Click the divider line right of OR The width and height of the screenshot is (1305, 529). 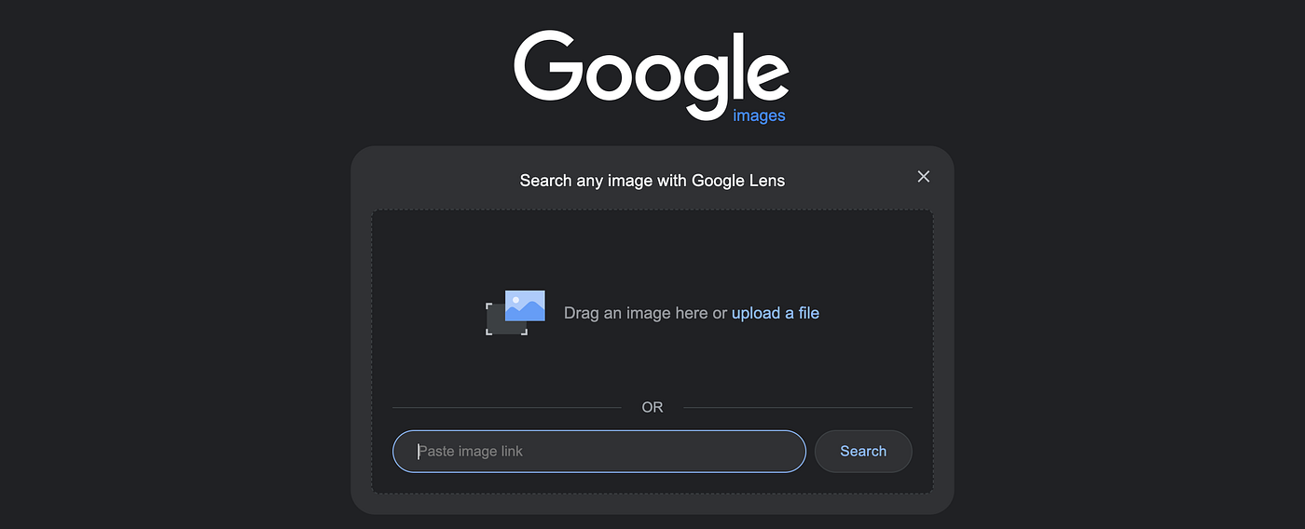[798, 407]
